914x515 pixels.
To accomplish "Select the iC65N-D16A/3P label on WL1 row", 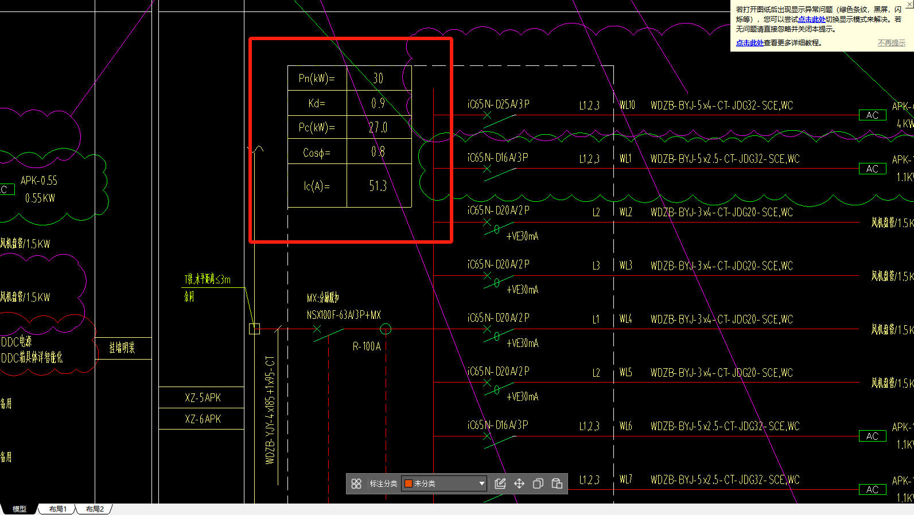I will click(498, 158).
